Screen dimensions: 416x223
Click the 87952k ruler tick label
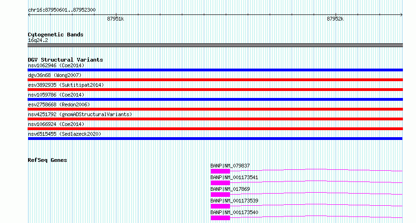point(335,19)
